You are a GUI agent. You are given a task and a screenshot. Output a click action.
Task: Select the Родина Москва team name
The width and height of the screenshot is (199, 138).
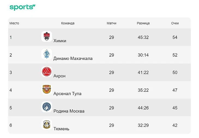point(69,111)
